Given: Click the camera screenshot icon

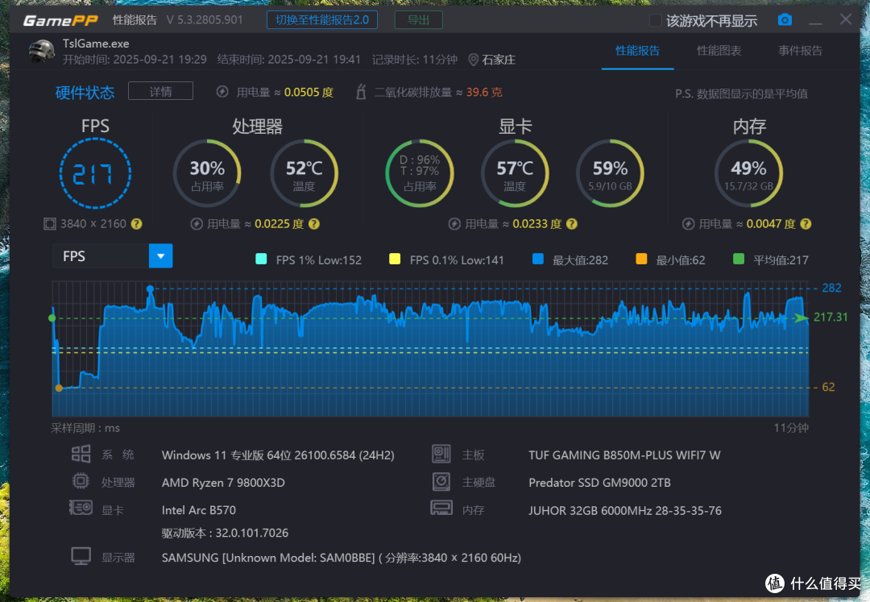Looking at the screenshot, I should click(x=785, y=20).
